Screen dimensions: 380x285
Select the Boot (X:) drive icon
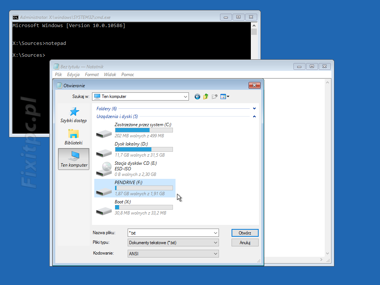pyautogui.click(x=104, y=211)
